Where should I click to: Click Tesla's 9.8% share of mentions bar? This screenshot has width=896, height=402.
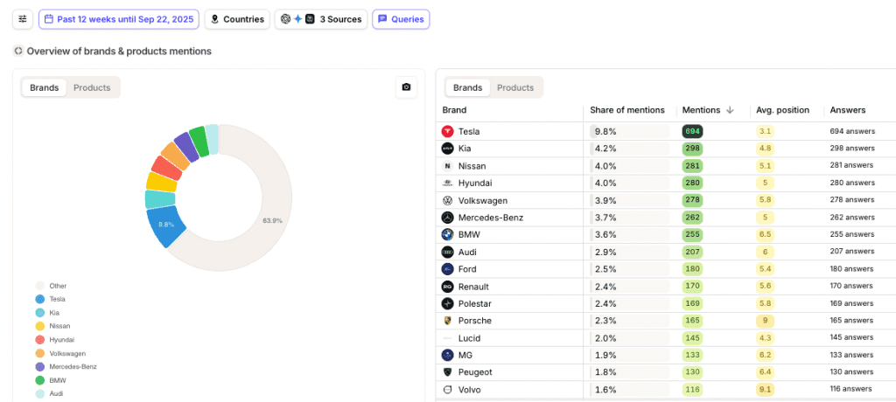(x=629, y=131)
